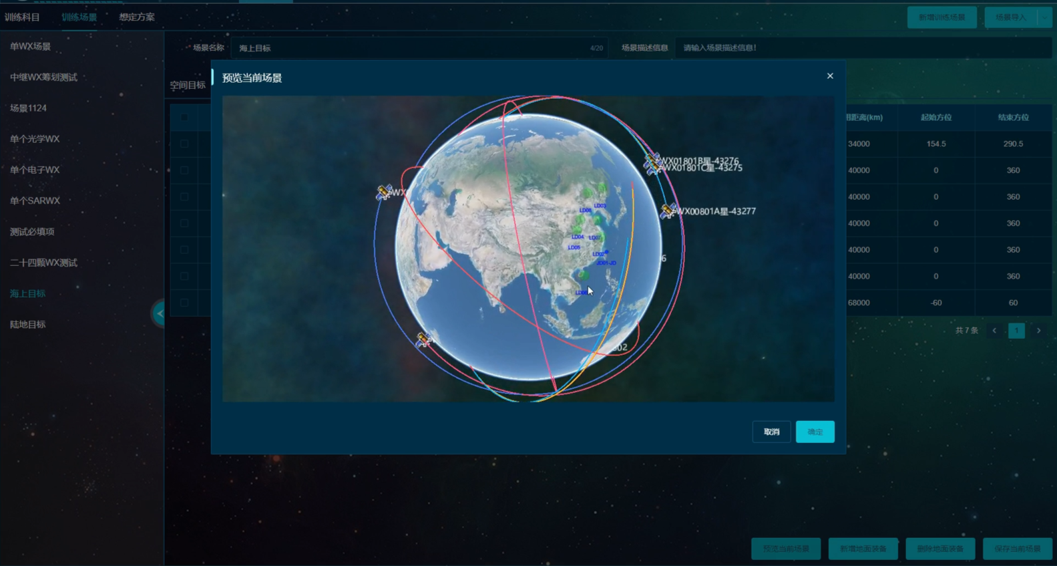1057x566 pixels.
Task: Click the 取消 button in dialog
Action: (771, 432)
